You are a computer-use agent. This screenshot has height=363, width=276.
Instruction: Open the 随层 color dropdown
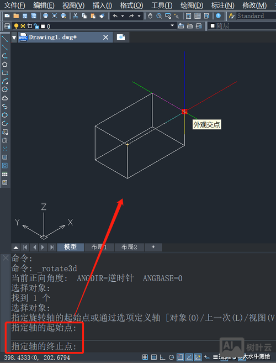pos(242,26)
